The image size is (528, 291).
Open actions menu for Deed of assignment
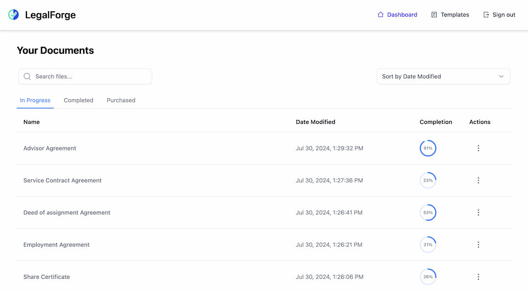pyautogui.click(x=478, y=213)
